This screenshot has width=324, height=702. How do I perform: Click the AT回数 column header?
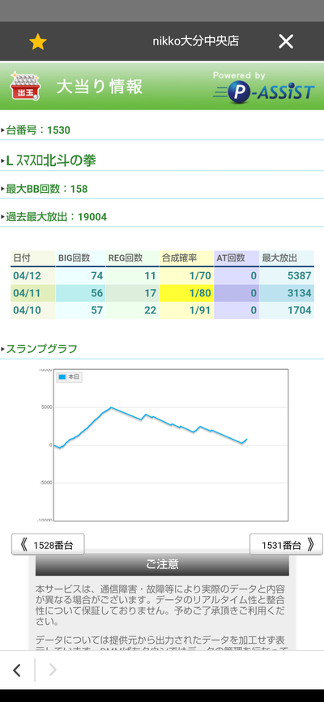coord(237,258)
